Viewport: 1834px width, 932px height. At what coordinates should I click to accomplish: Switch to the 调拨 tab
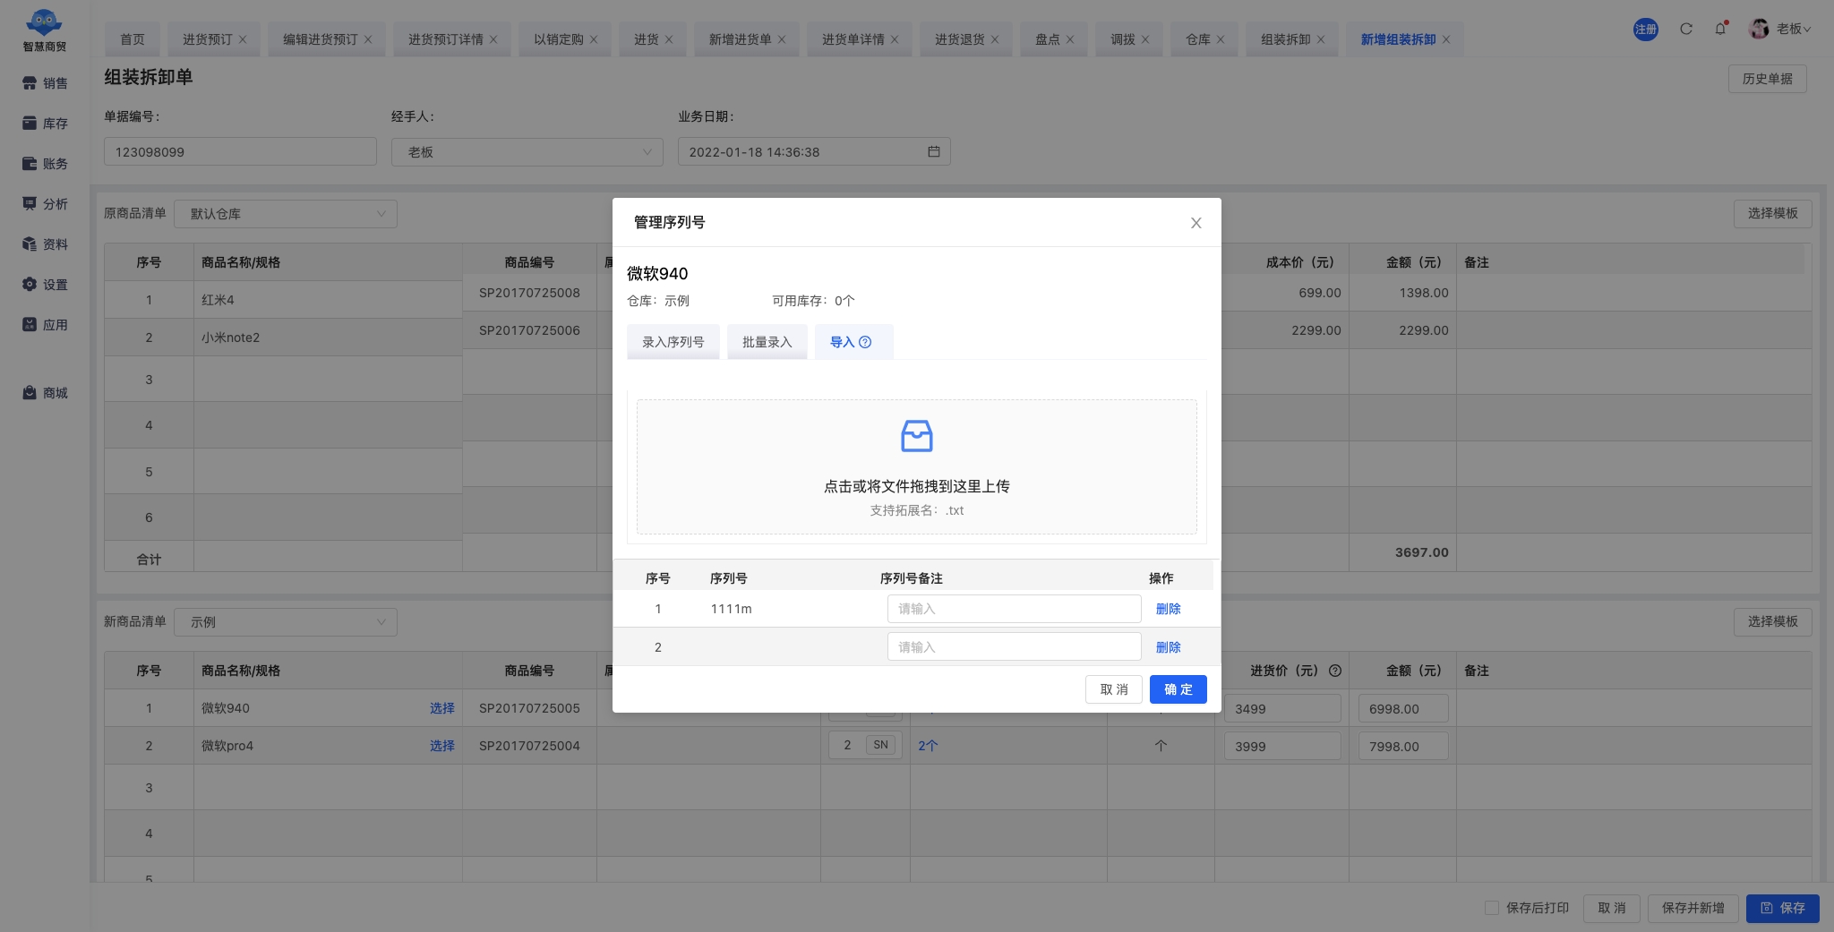(x=1122, y=39)
